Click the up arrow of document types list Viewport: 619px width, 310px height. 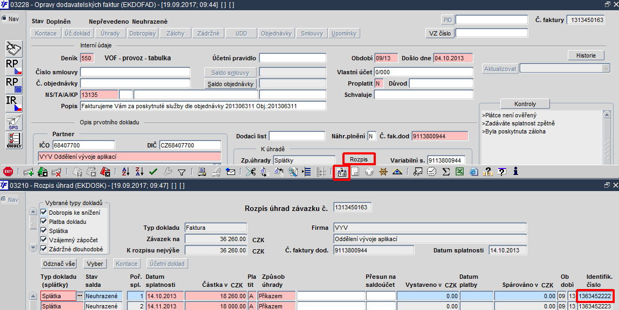[33, 212]
